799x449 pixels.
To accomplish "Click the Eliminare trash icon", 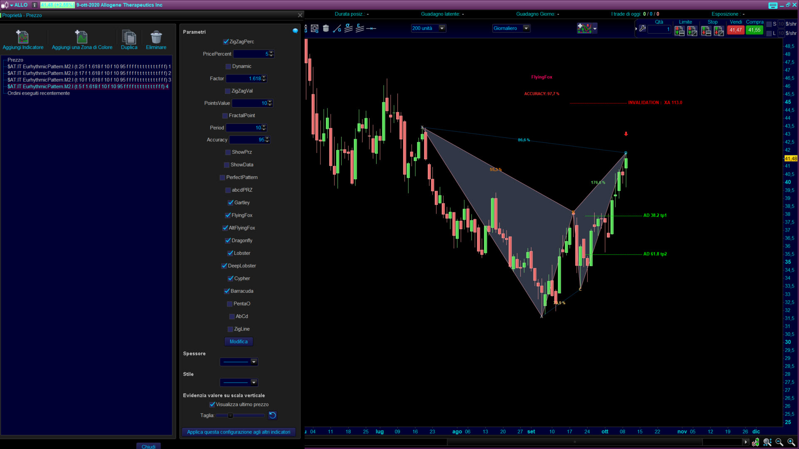I will point(156,37).
